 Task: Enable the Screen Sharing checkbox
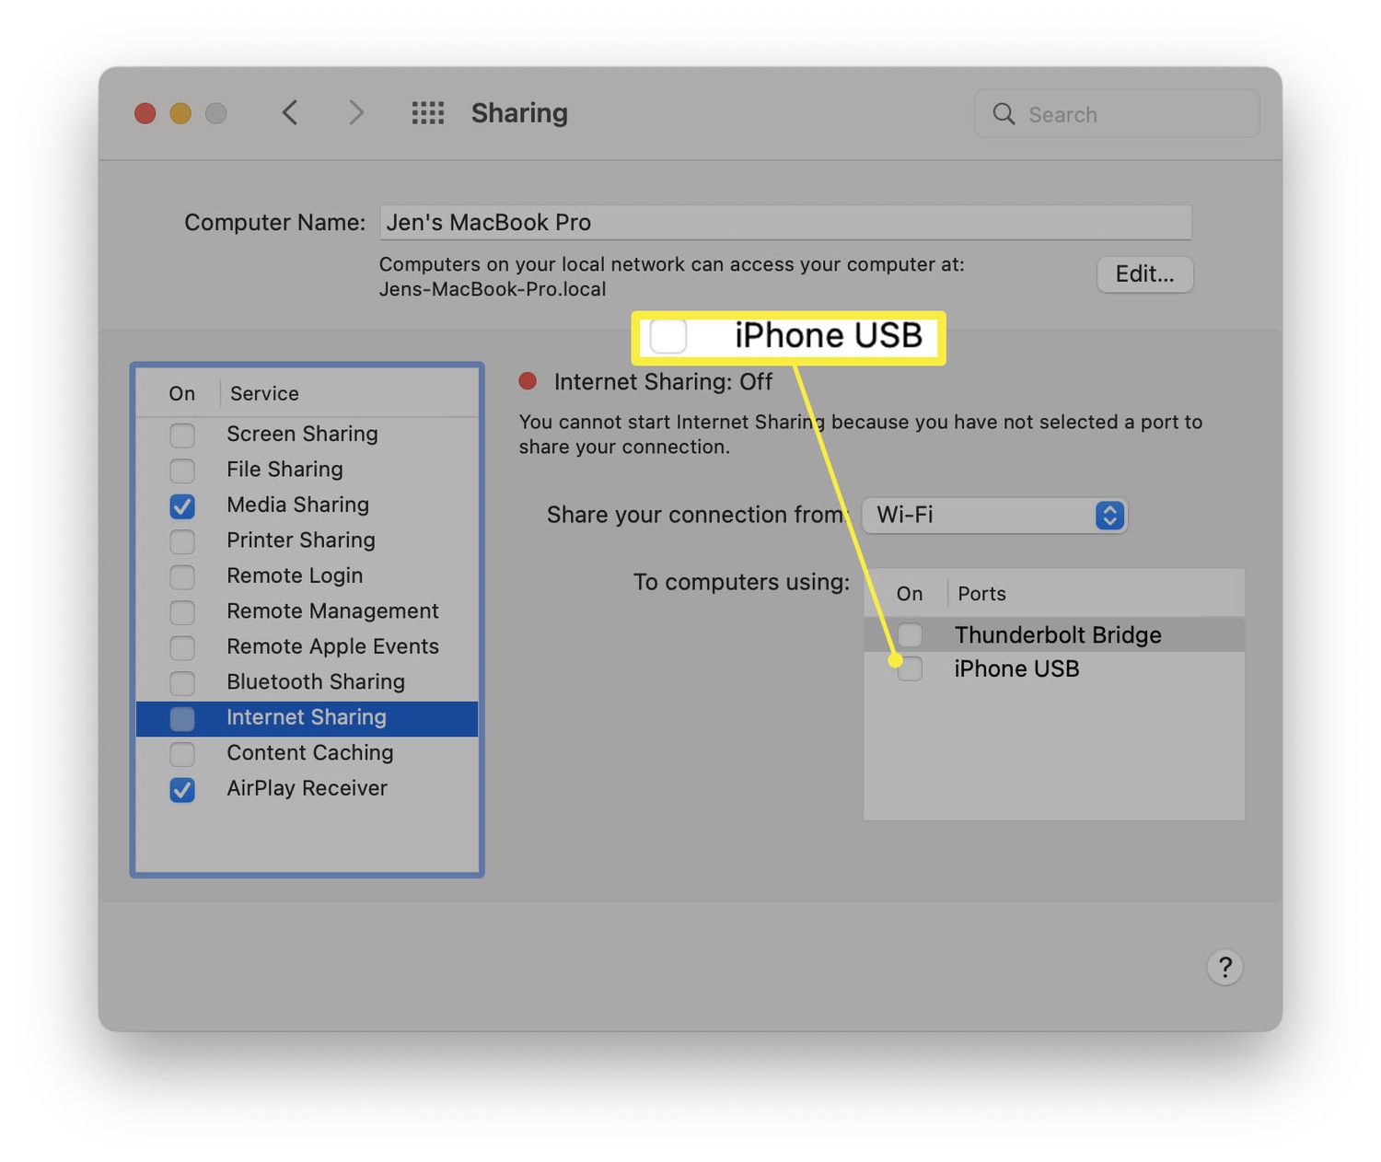[182, 435]
